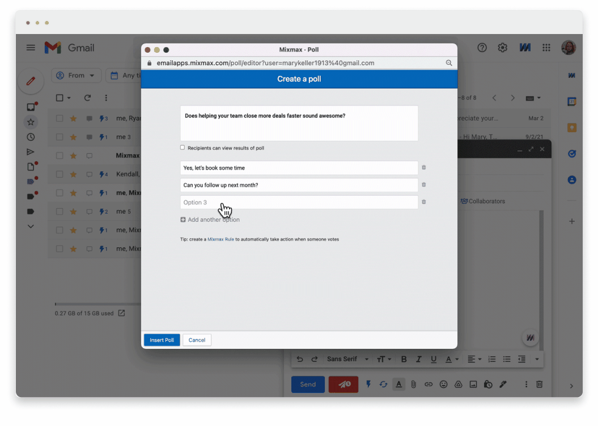Screen dimensions: 598x426
Task: Add another option to the poll
Action: point(210,220)
